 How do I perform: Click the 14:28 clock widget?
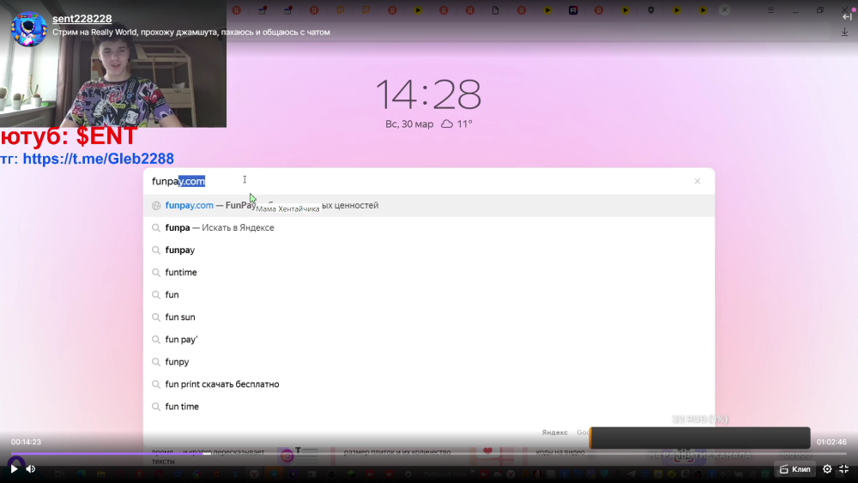tap(428, 94)
